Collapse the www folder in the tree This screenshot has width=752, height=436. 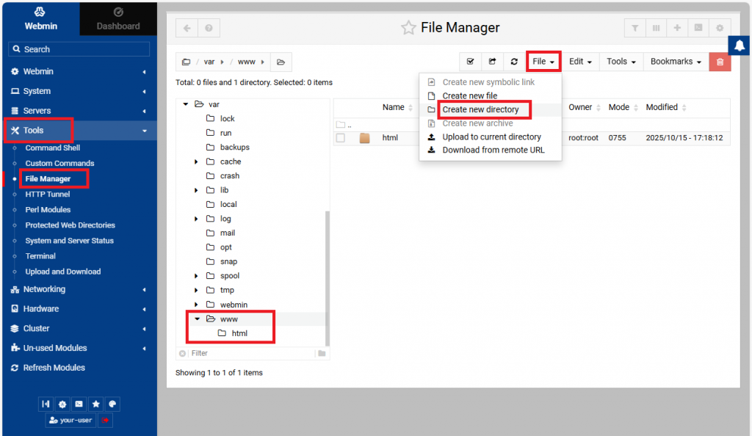point(197,319)
